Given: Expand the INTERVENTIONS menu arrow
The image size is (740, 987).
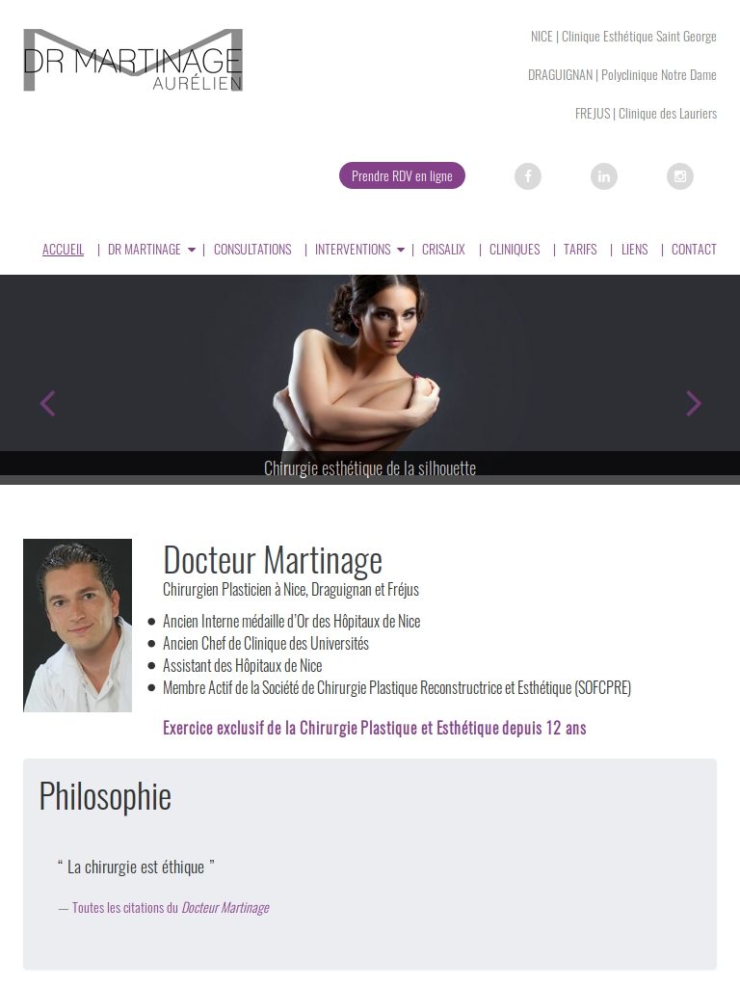Looking at the screenshot, I should click(401, 250).
